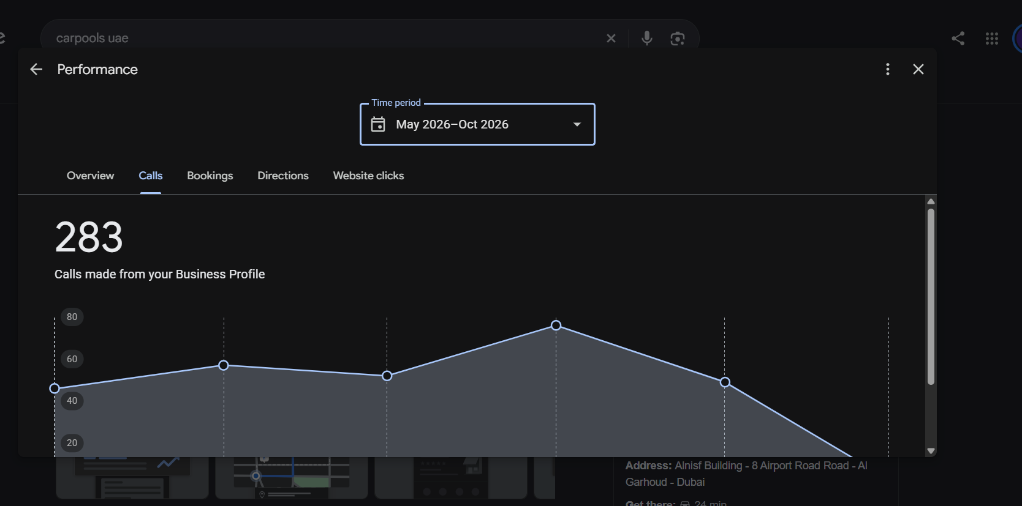This screenshot has height=506, width=1022.
Task: Open the Bookings tab
Action: (210, 176)
